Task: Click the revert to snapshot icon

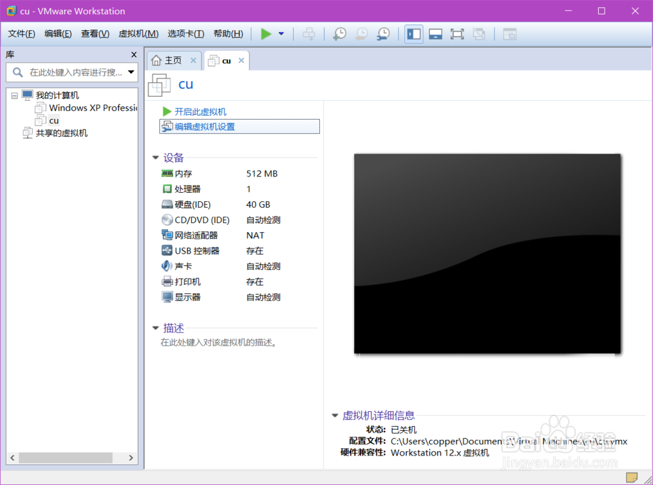Action: (362, 34)
